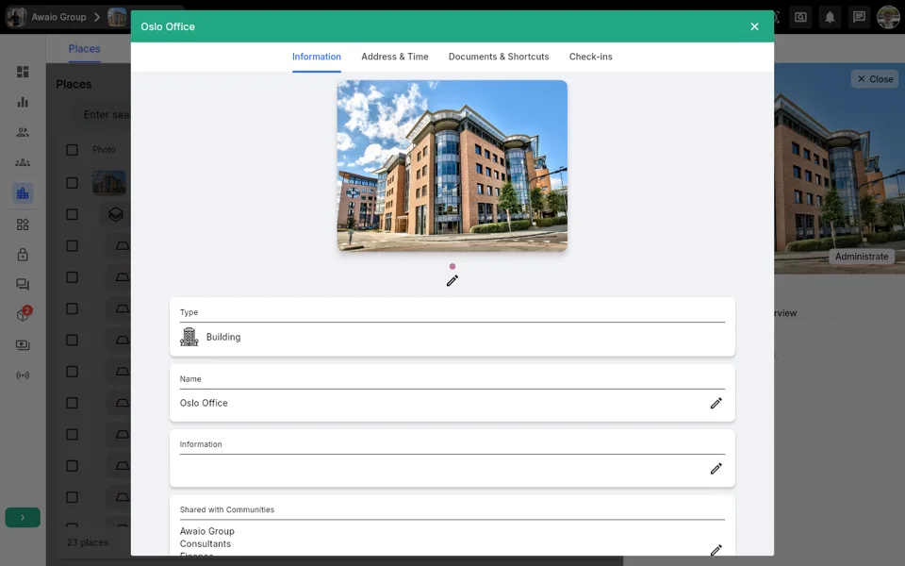Viewport: 905px width, 566px height.
Task: Edit the Oslo Office photo with pencil
Action: click(x=452, y=281)
